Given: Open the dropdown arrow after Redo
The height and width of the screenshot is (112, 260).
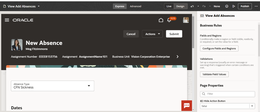Looking at the screenshot, I should [x=210, y=6].
